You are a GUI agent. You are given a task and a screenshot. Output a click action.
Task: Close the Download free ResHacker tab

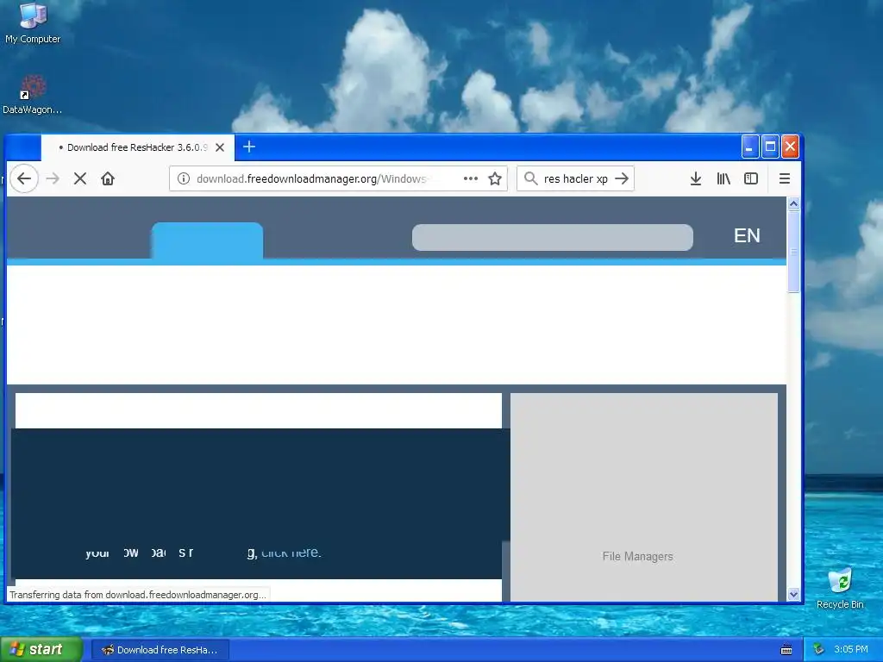[220, 147]
